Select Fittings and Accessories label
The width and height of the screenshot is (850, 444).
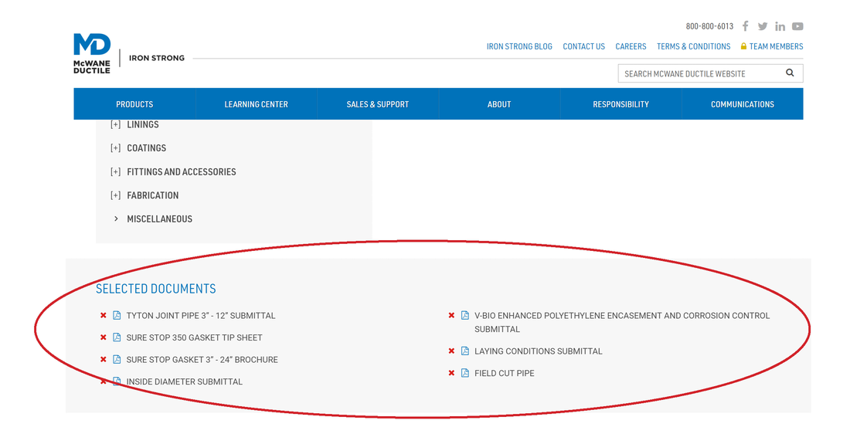click(181, 171)
